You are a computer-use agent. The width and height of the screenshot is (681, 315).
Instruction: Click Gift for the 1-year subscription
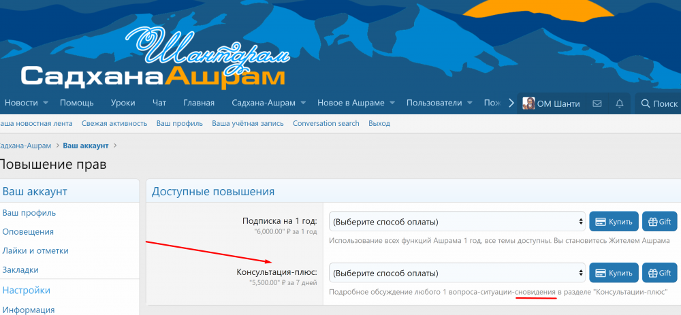coord(660,222)
